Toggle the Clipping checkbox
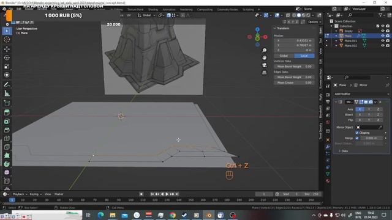The image size is (392, 220). 357,133
